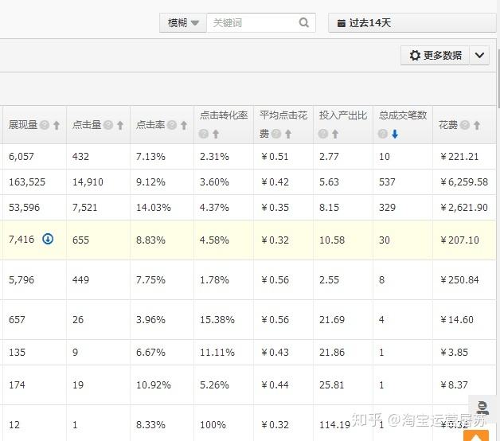The height and width of the screenshot is (441, 500).
Task: Show the 平均点击花费 help tooltip icon
Action: click(276, 134)
